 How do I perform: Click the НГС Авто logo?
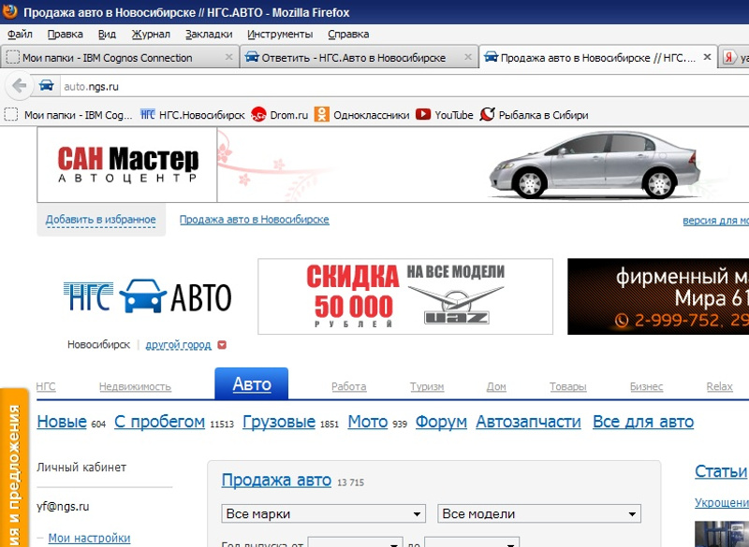pyautogui.click(x=148, y=297)
